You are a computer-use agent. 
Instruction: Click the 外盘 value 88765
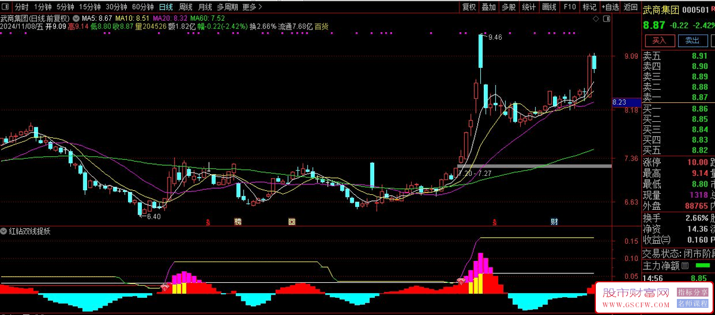697,206
